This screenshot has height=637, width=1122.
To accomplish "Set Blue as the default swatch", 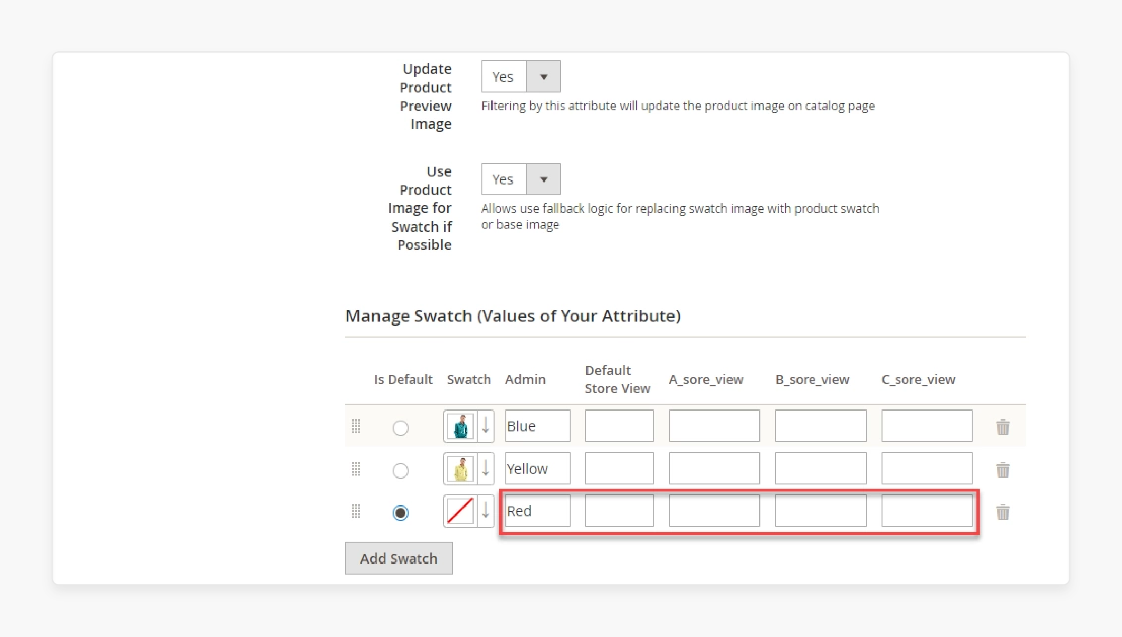I will pos(400,428).
